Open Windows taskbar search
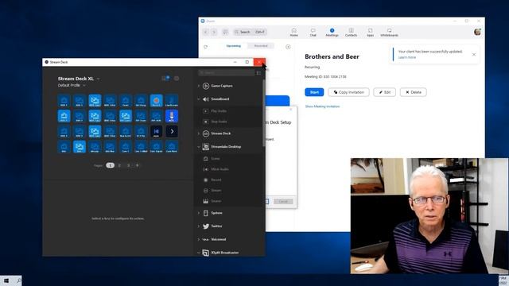Image resolution: width=509 pixels, height=286 pixels. 18,280
